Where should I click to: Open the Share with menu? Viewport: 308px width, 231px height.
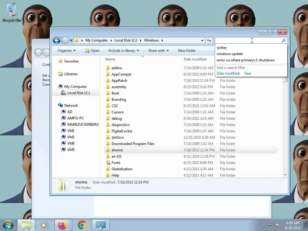158,51
